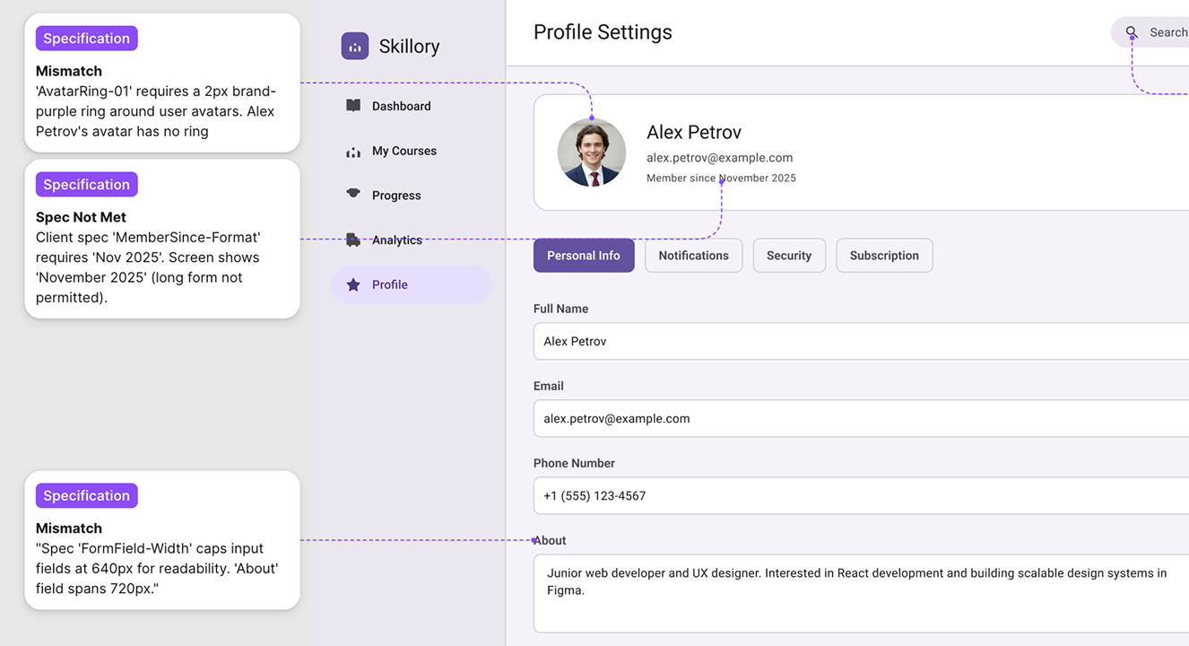Select the FormField-Width mismatch annotation card
Screen dimensions: 1189x646
click(162, 540)
